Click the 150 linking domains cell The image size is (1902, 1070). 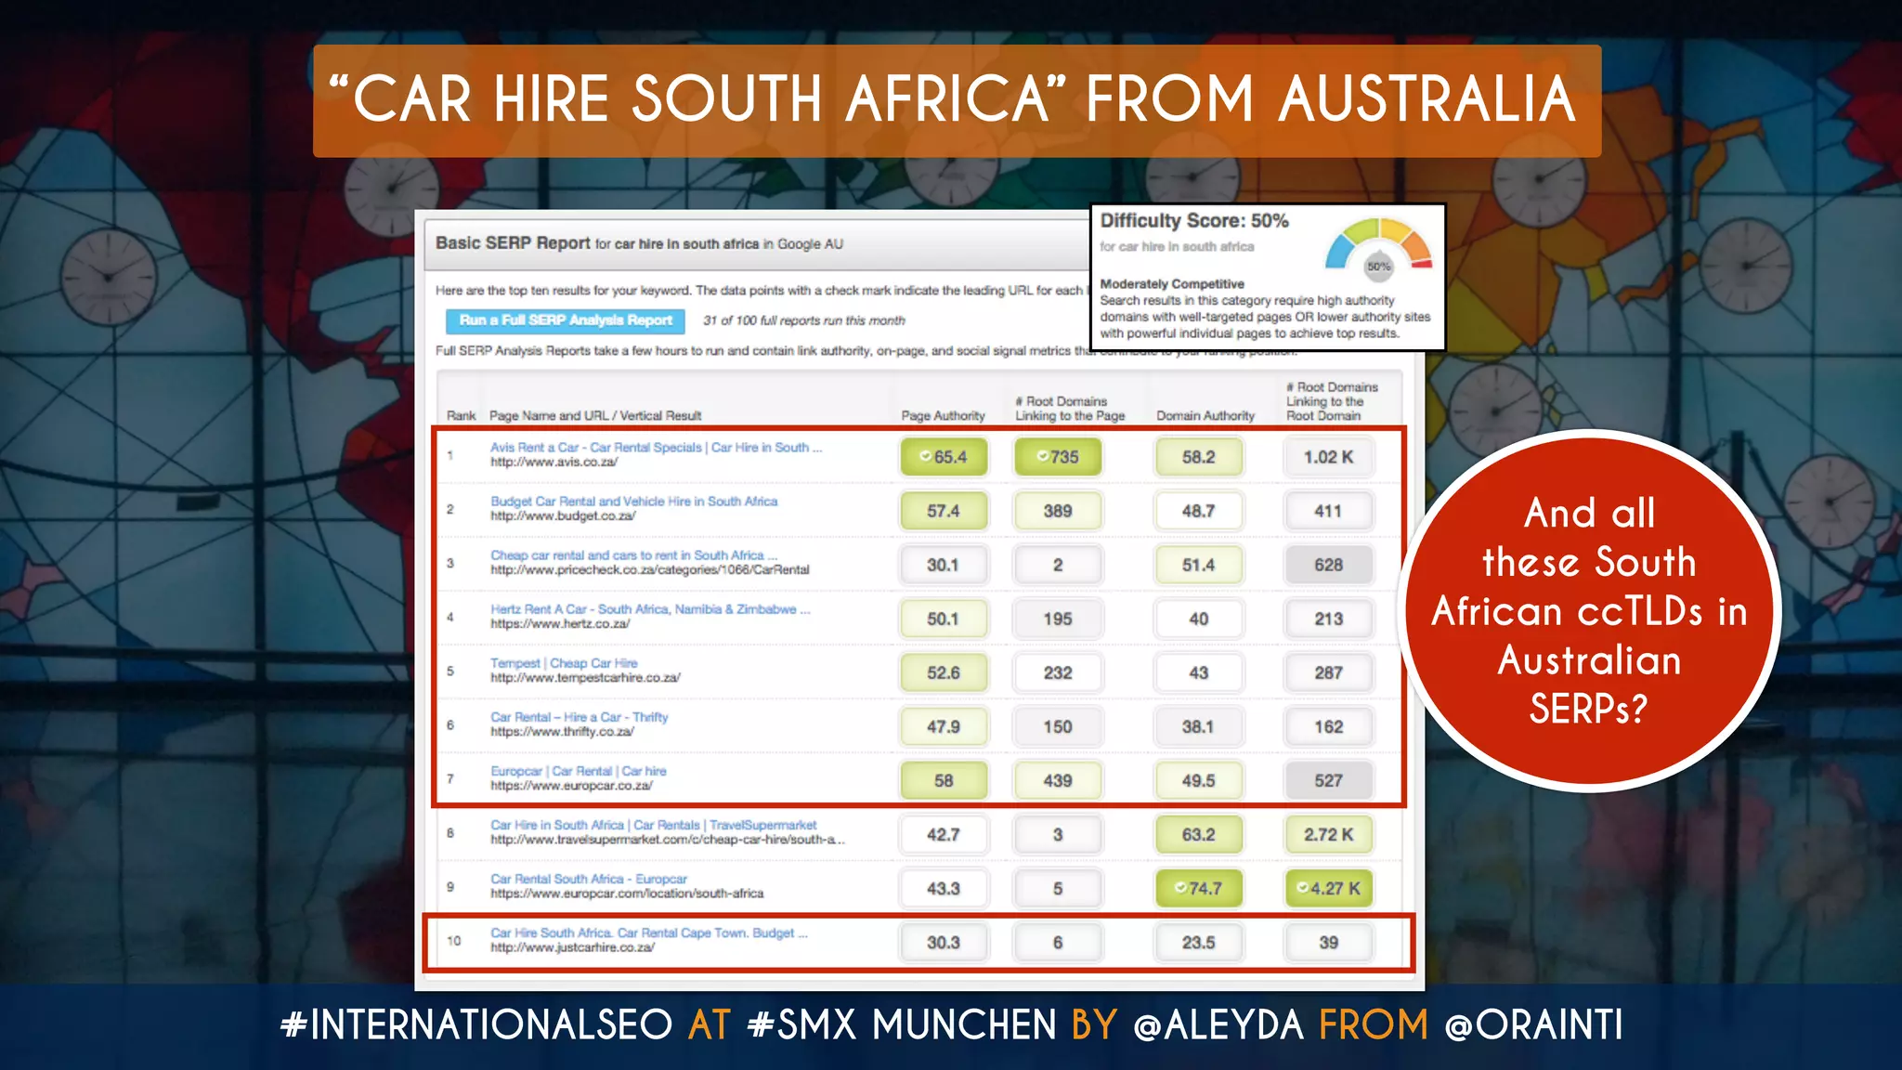[x=1058, y=726]
